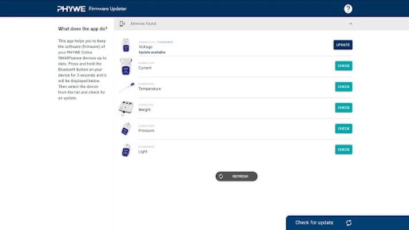Click the Devices found header icon
This screenshot has width=409, height=230.
123,24
